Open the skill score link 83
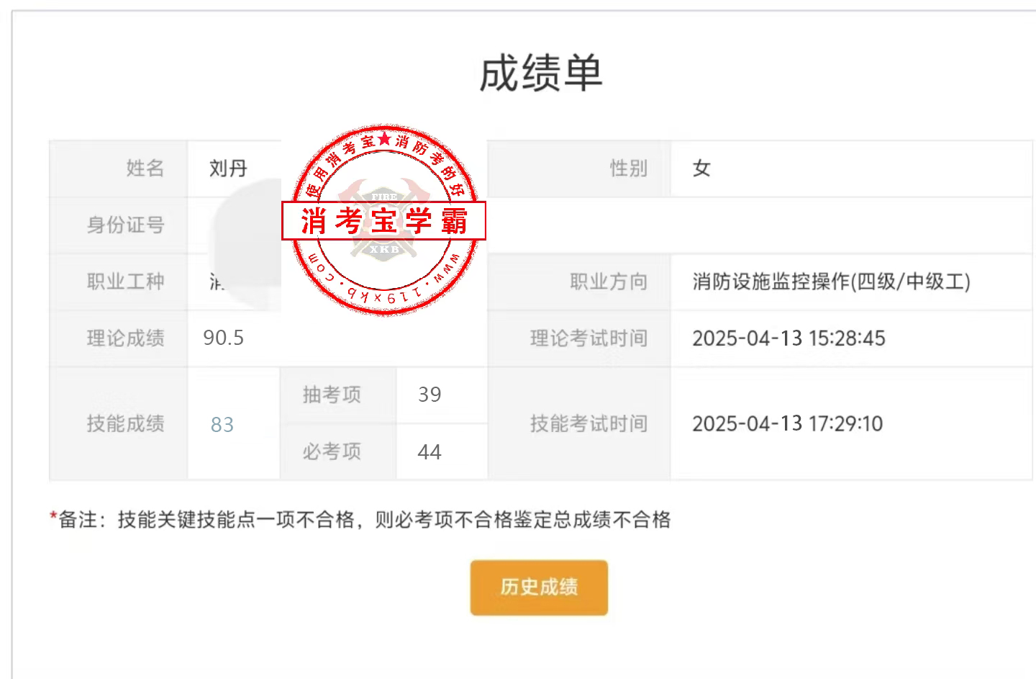1036x679 pixels. tap(222, 425)
